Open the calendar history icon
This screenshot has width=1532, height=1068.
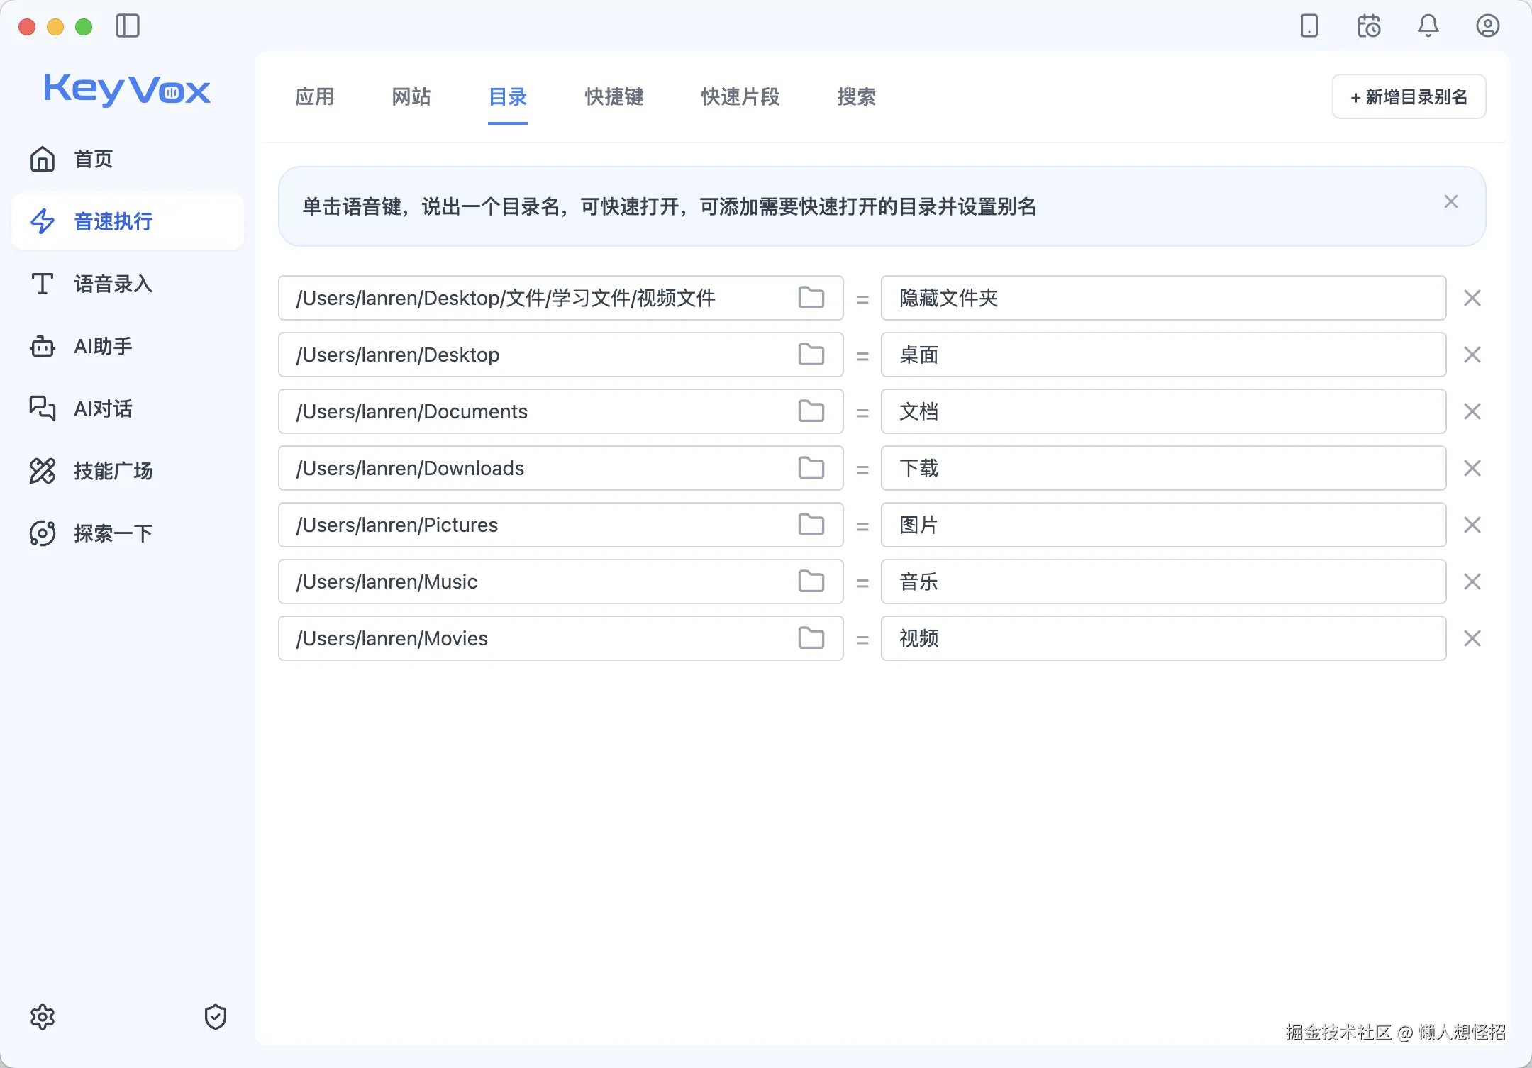coord(1369,26)
